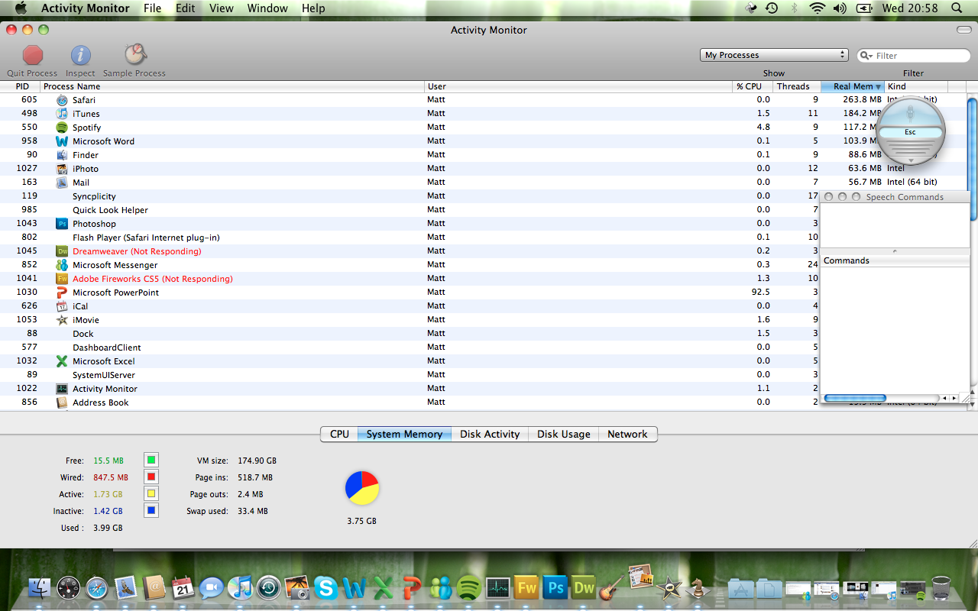Click the Adobe Fireworks icon in the process list
This screenshot has height=611, width=978.
(x=62, y=279)
